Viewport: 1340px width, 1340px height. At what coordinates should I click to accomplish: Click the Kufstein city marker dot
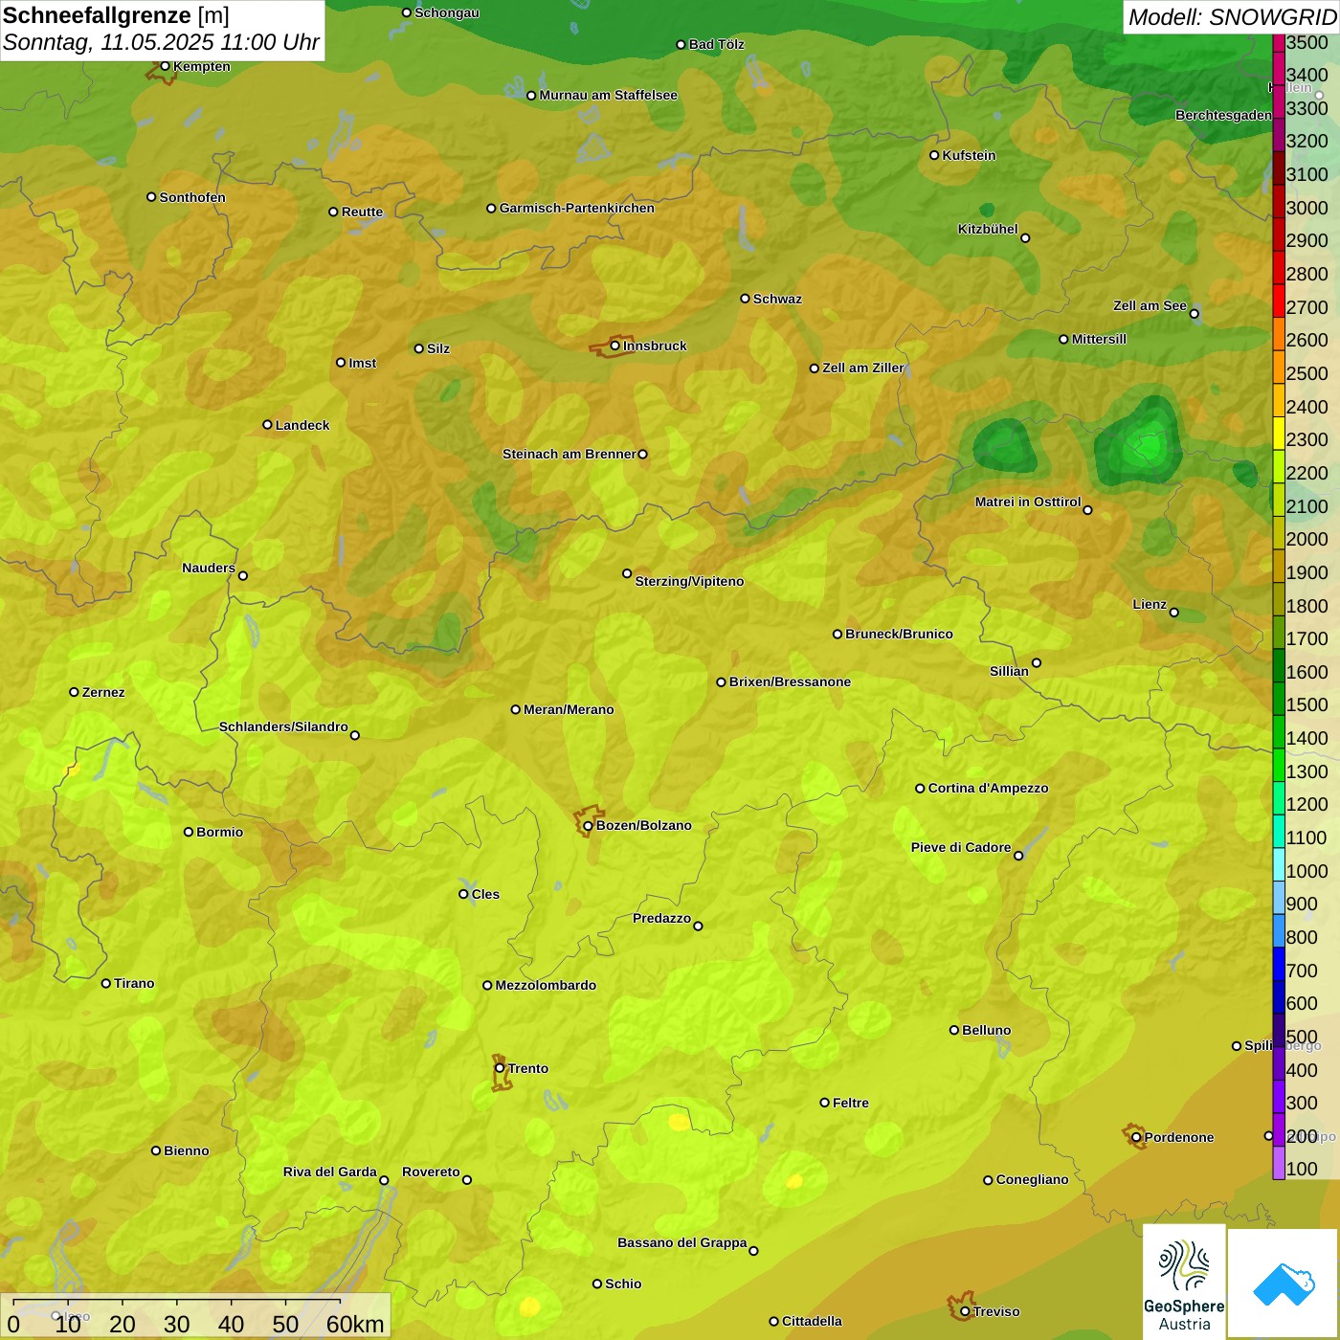point(934,155)
